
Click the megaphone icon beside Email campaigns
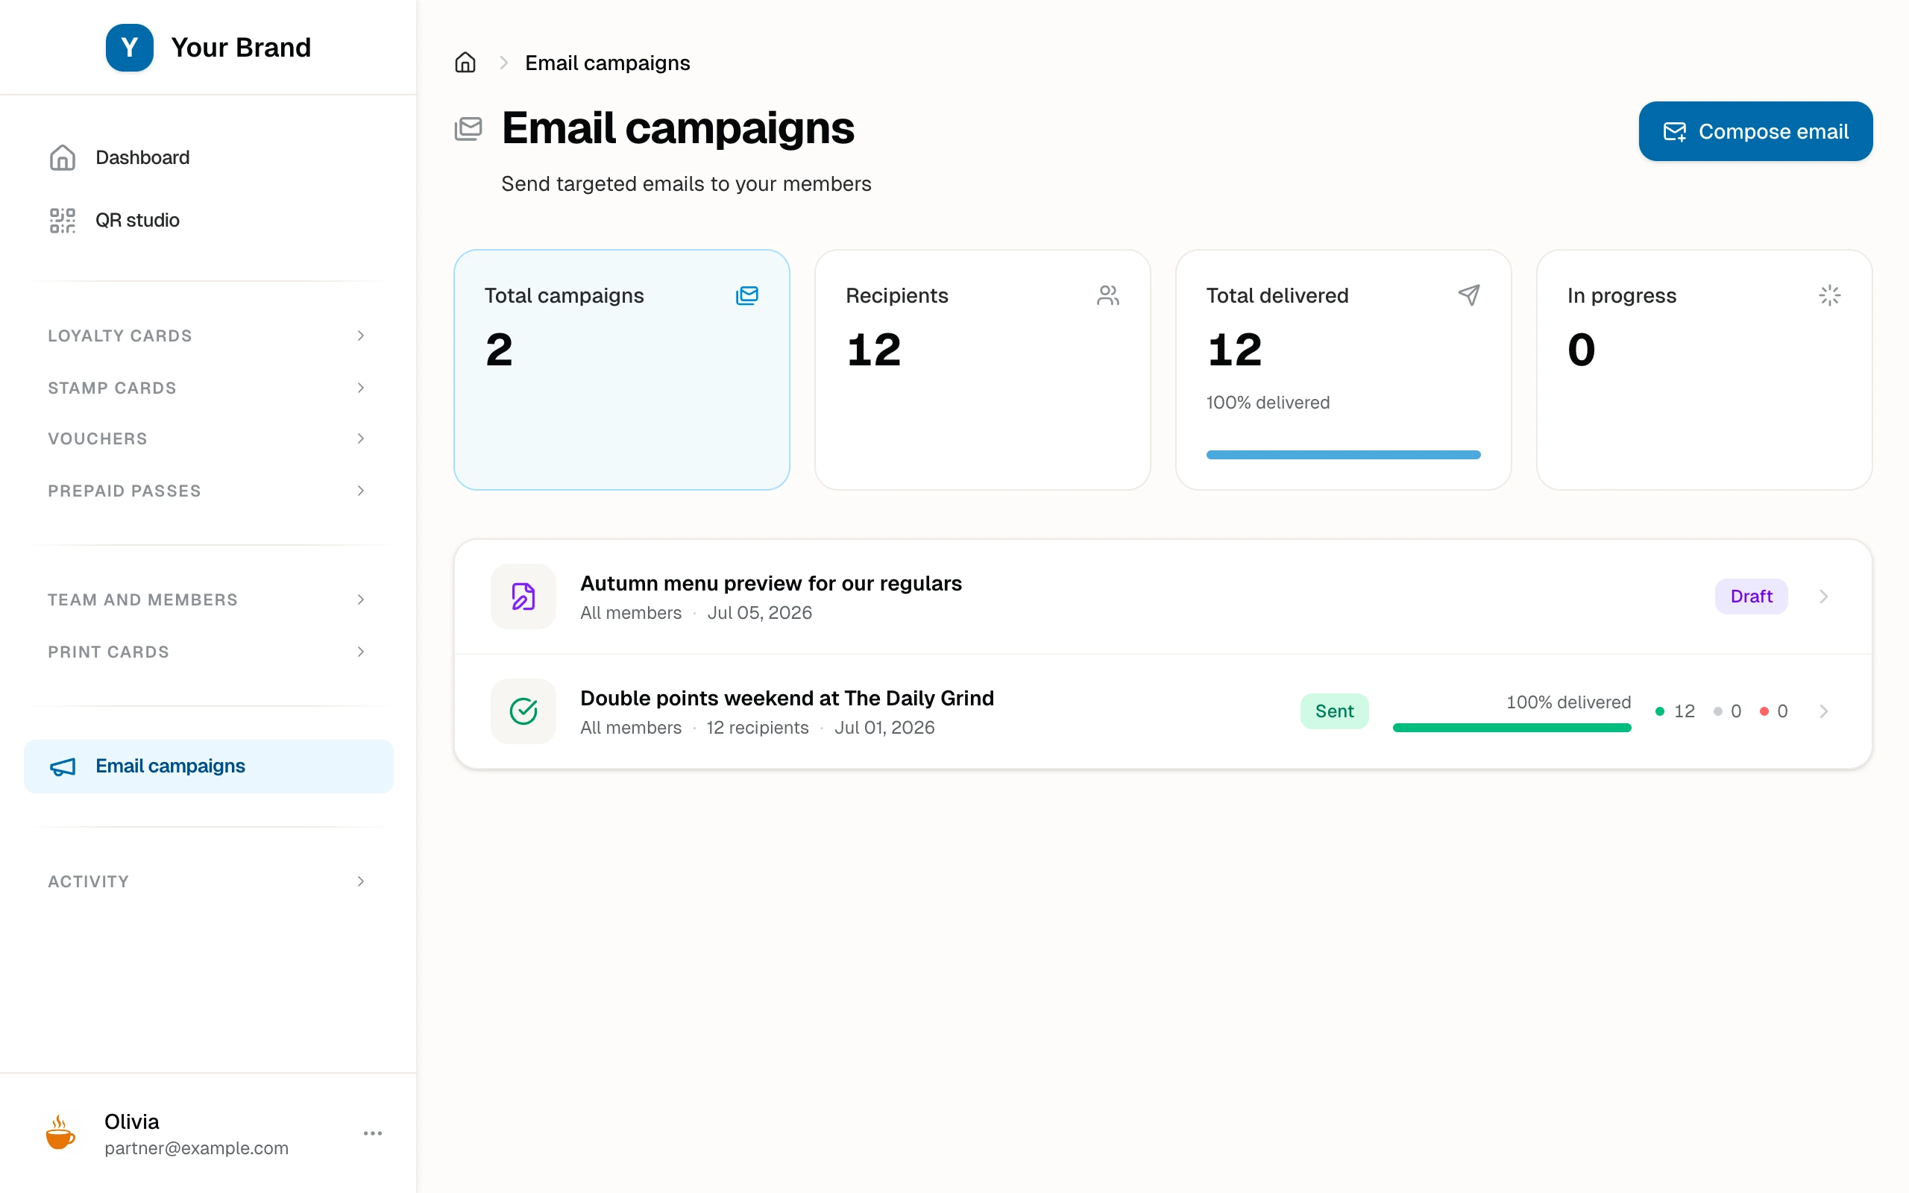63,767
